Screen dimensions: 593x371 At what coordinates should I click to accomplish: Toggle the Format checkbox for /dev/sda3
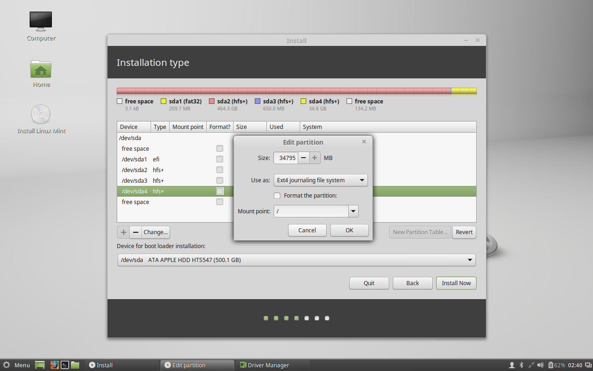pyautogui.click(x=220, y=180)
